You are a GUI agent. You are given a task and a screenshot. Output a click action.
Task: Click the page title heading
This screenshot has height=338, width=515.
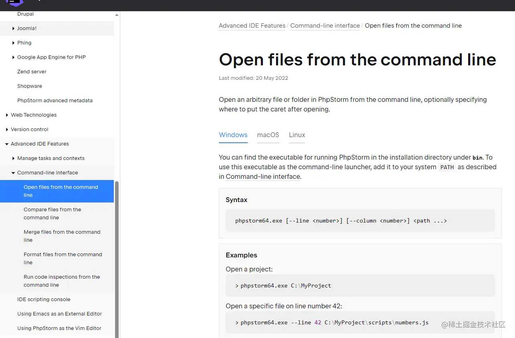click(x=357, y=60)
